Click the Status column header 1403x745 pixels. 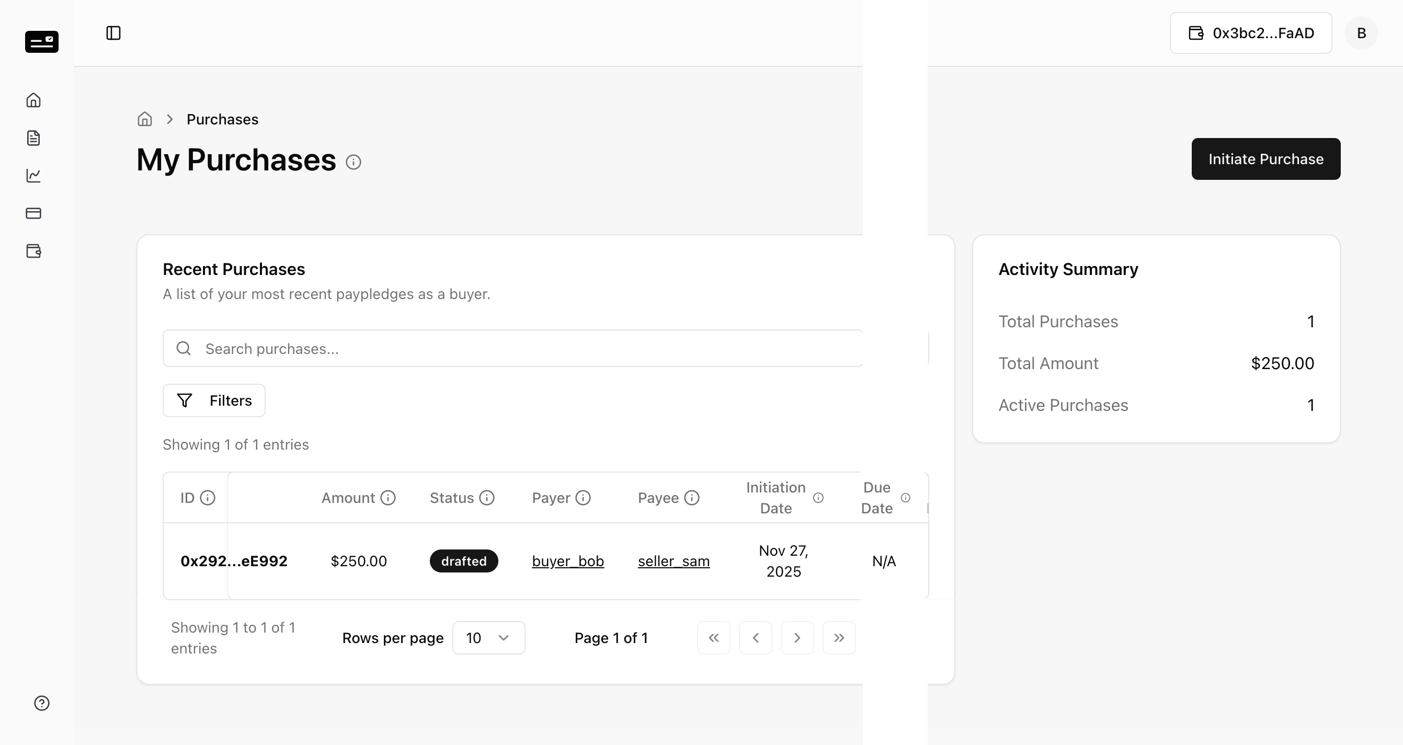451,498
